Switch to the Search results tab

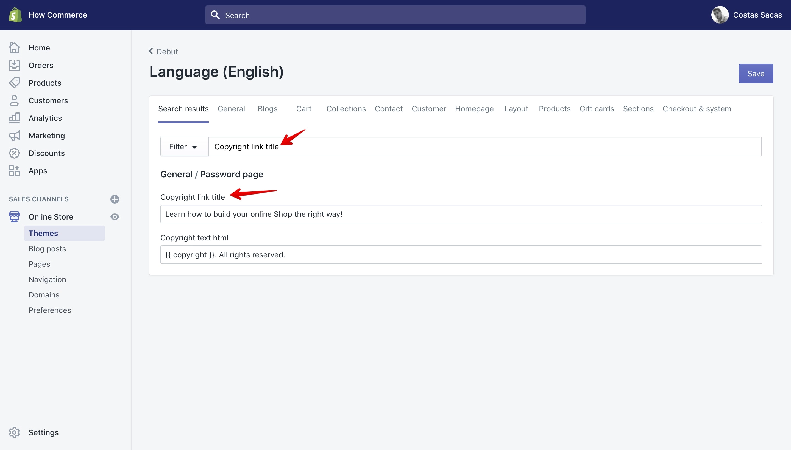tap(183, 109)
